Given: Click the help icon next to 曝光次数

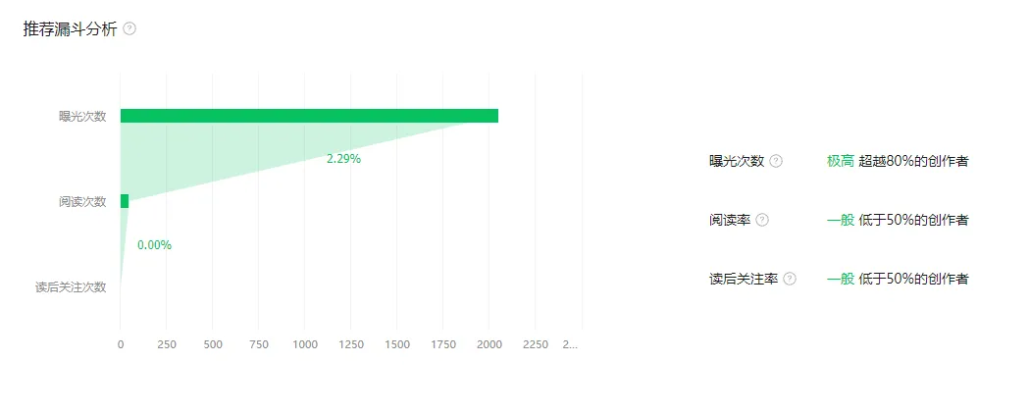Looking at the screenshot, I should coord(776,161).
